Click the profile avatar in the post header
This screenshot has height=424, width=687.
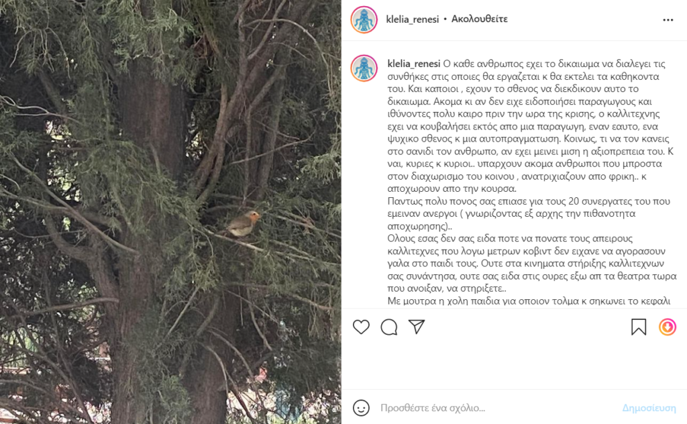pyautogui.click(x=364, y=19)
